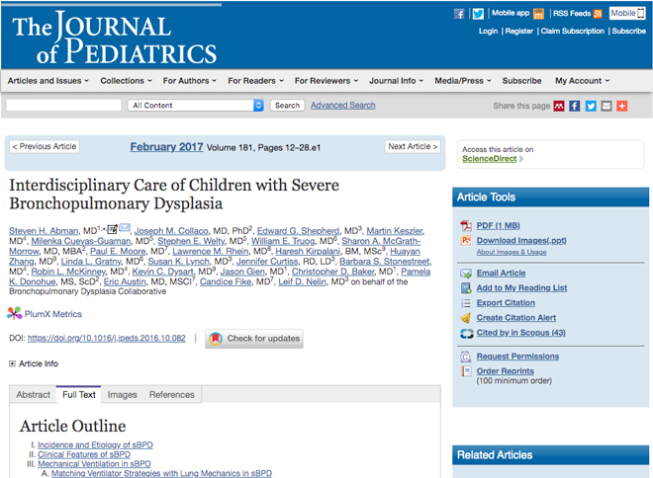The height and width of the screenshot is (478, 653).
Task: Click the Login link in the header
Action: (x=488, y=31)
